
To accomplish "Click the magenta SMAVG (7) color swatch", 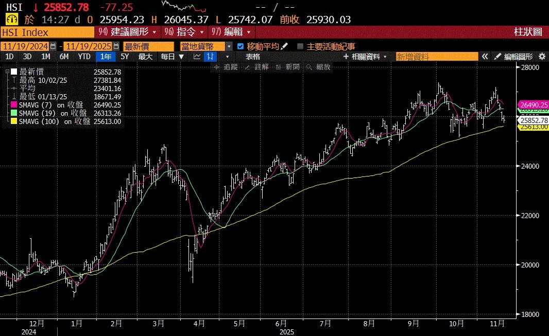I will tap(14, 105).
